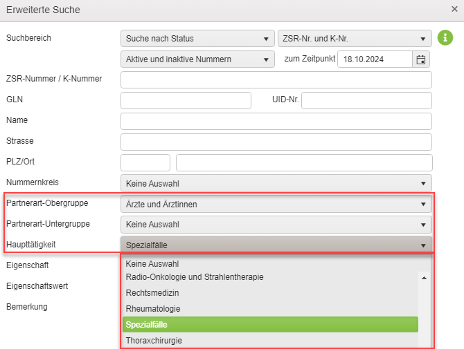Click the green info icon
The width and height of the screenshot is (464, 349).
[x=445, y=38]
